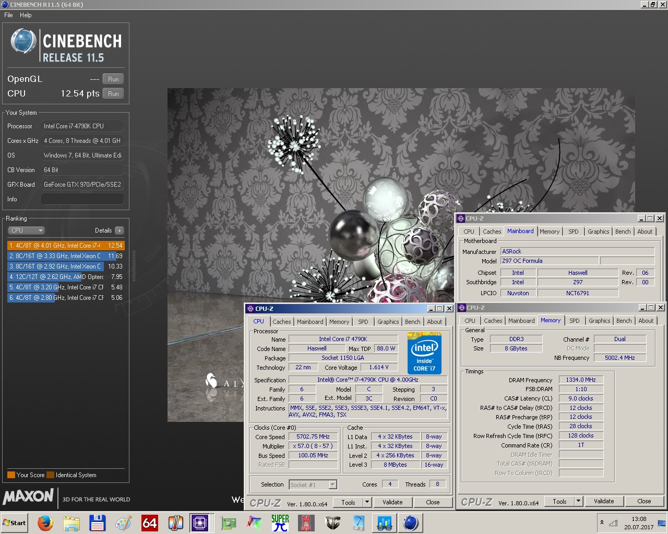Open the Help menu in Cinebench
668x534 pixels.
(26, 15)
